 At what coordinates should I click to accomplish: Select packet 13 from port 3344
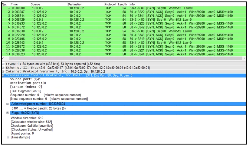[124, 54]
